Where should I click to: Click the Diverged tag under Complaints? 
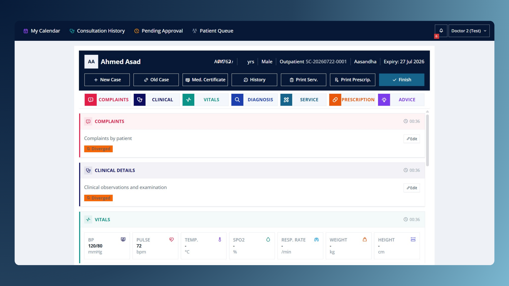click(x=98, y=149)
